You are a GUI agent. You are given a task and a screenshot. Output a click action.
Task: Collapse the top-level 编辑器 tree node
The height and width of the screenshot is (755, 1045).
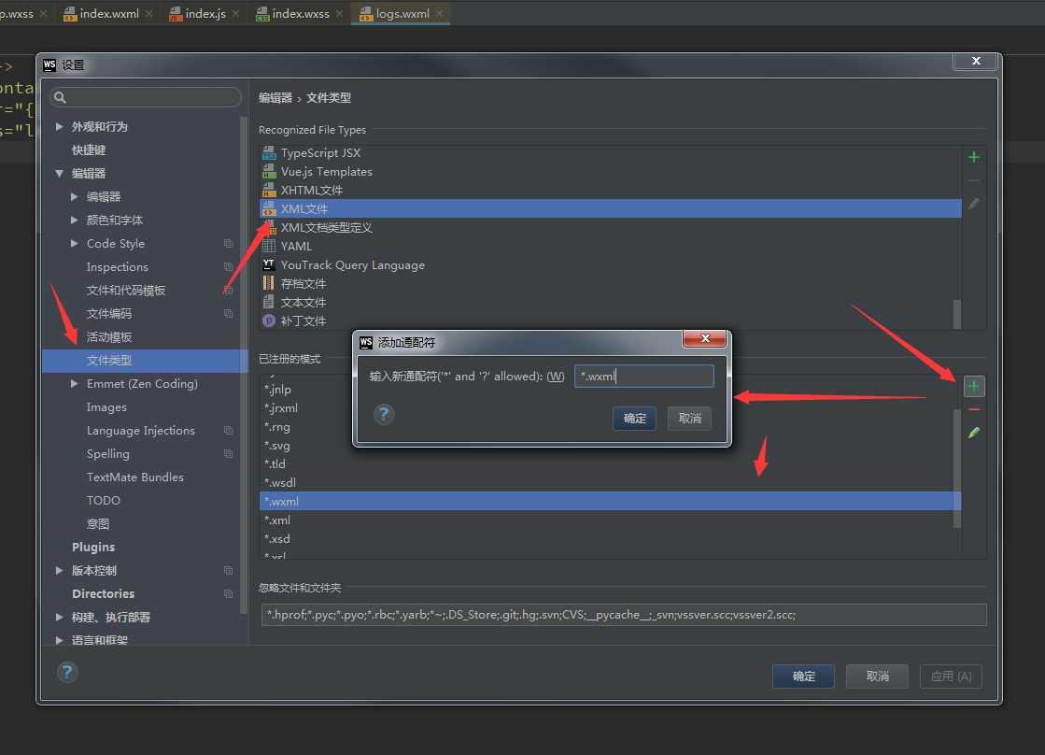[60, 174]
